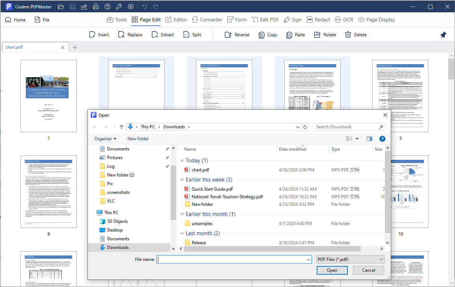455x287 pixels.
Task: Toggle the preview pane icon in dialog
Action: [x=369, y=139]
